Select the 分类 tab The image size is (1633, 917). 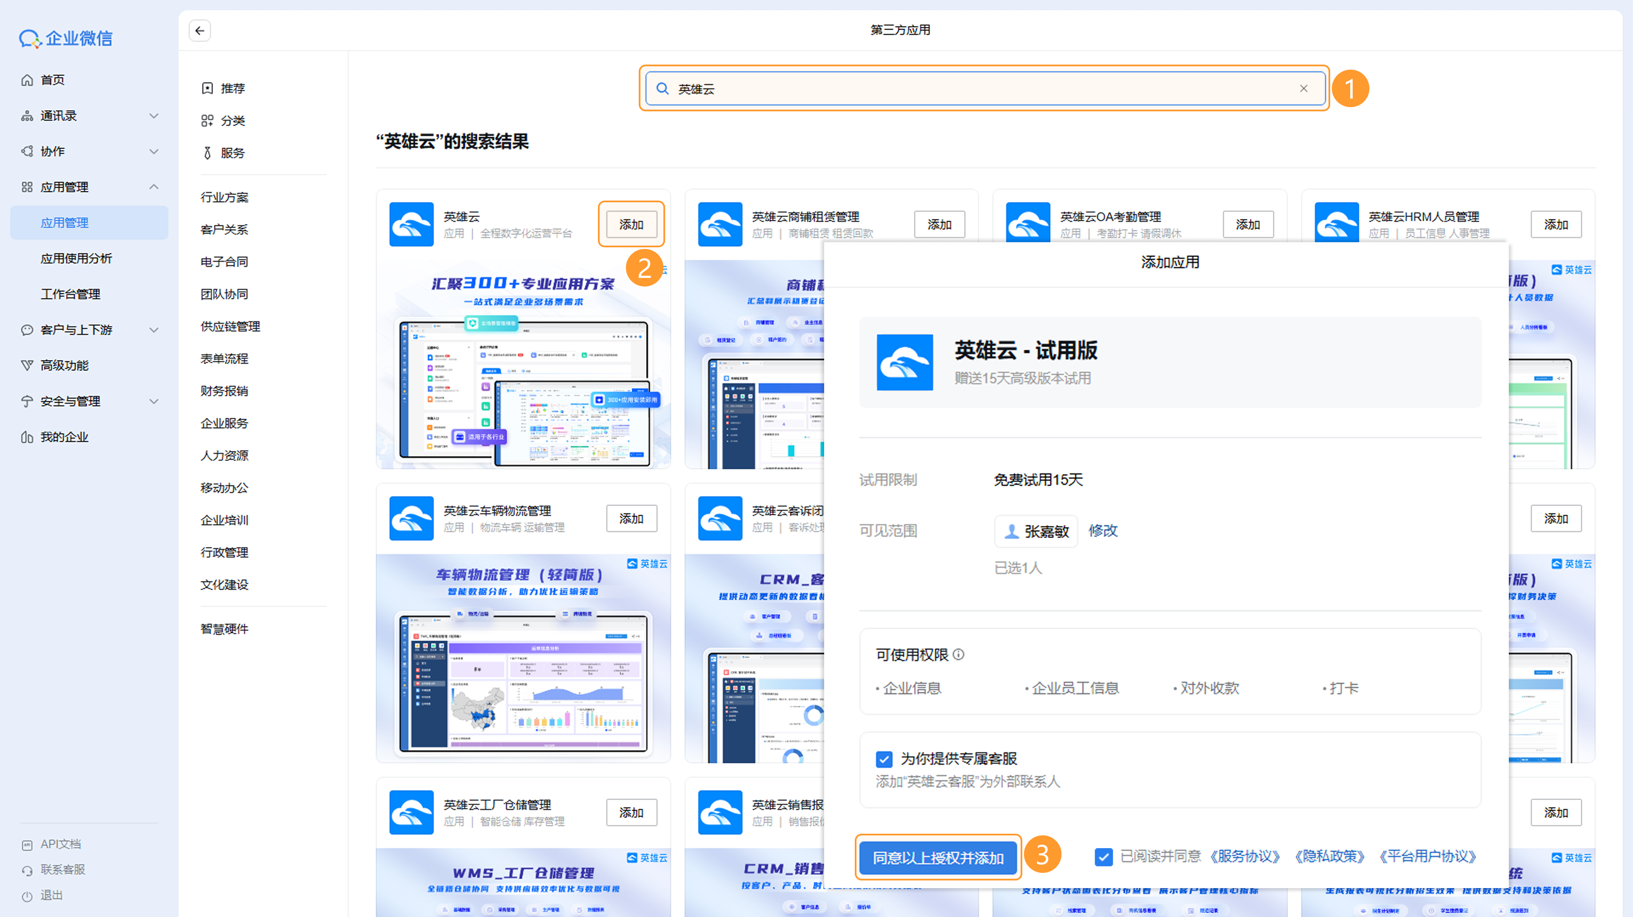(x=223, y=121)
